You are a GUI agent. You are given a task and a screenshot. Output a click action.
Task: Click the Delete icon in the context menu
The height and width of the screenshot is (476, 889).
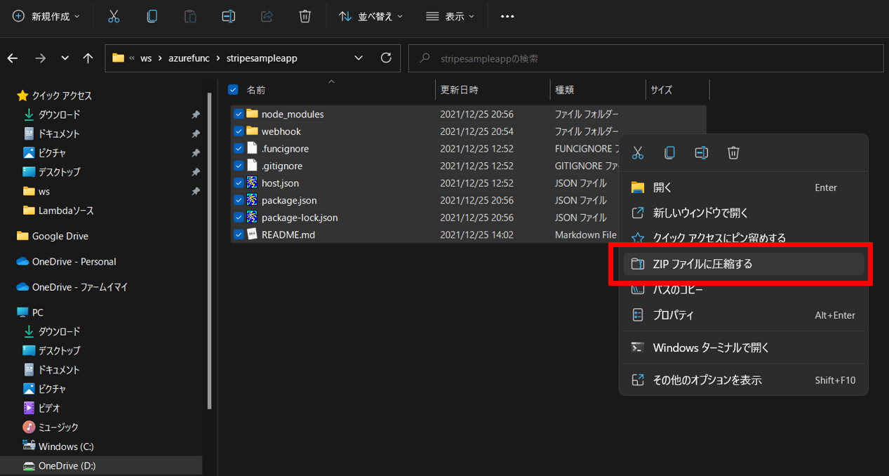(x=733, y=152)
